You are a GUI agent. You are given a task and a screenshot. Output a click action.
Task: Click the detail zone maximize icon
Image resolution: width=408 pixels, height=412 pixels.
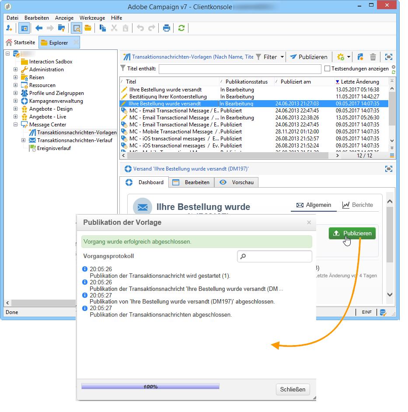(389, 169)
